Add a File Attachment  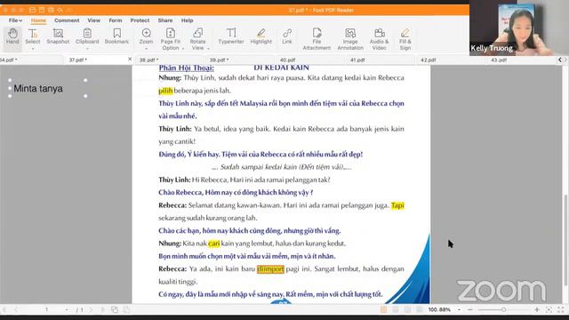click(317, 39)
